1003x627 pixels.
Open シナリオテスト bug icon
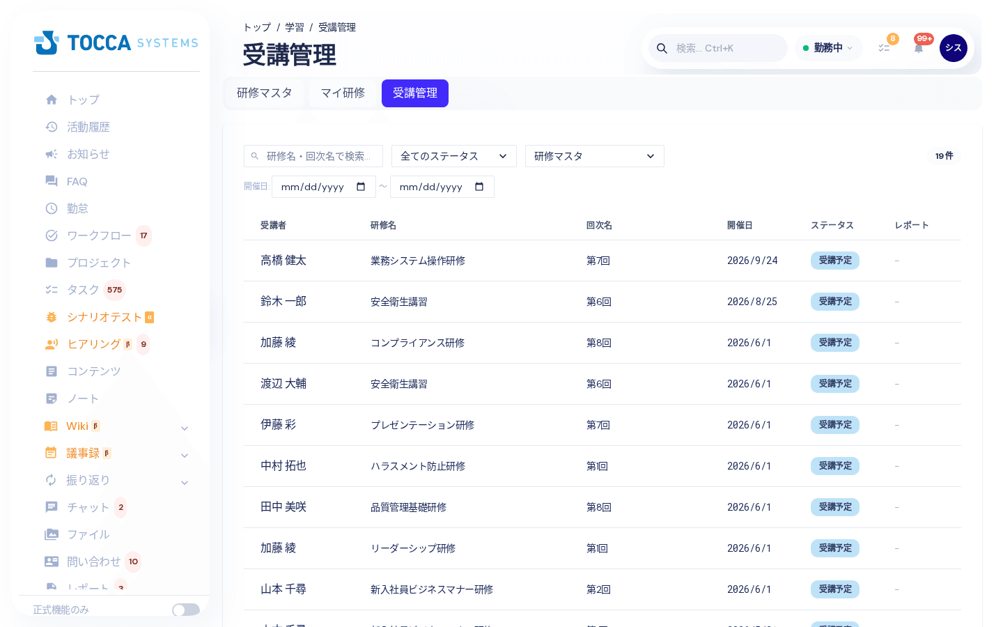click(x=52, y=317)
